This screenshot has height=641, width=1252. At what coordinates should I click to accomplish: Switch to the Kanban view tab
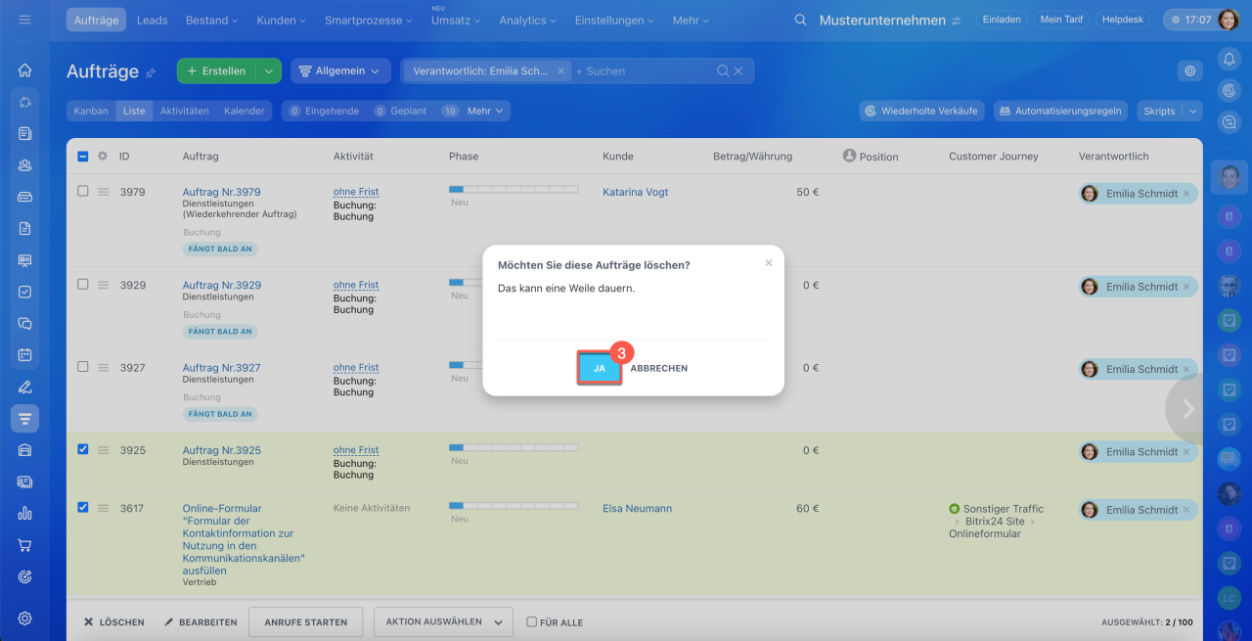pyautogui.click(x=91, y=111)
